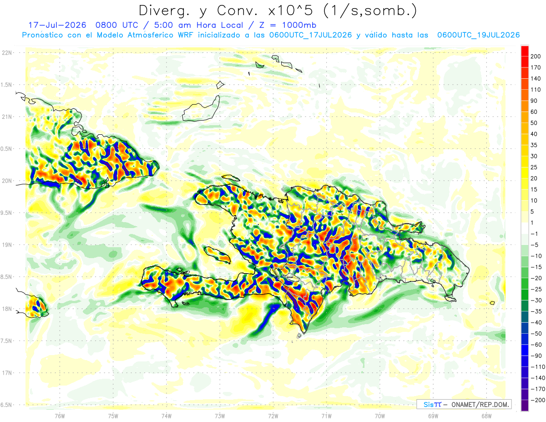Click the colorbar value 140 label
The image size is (546, 422).
[536, 78]
